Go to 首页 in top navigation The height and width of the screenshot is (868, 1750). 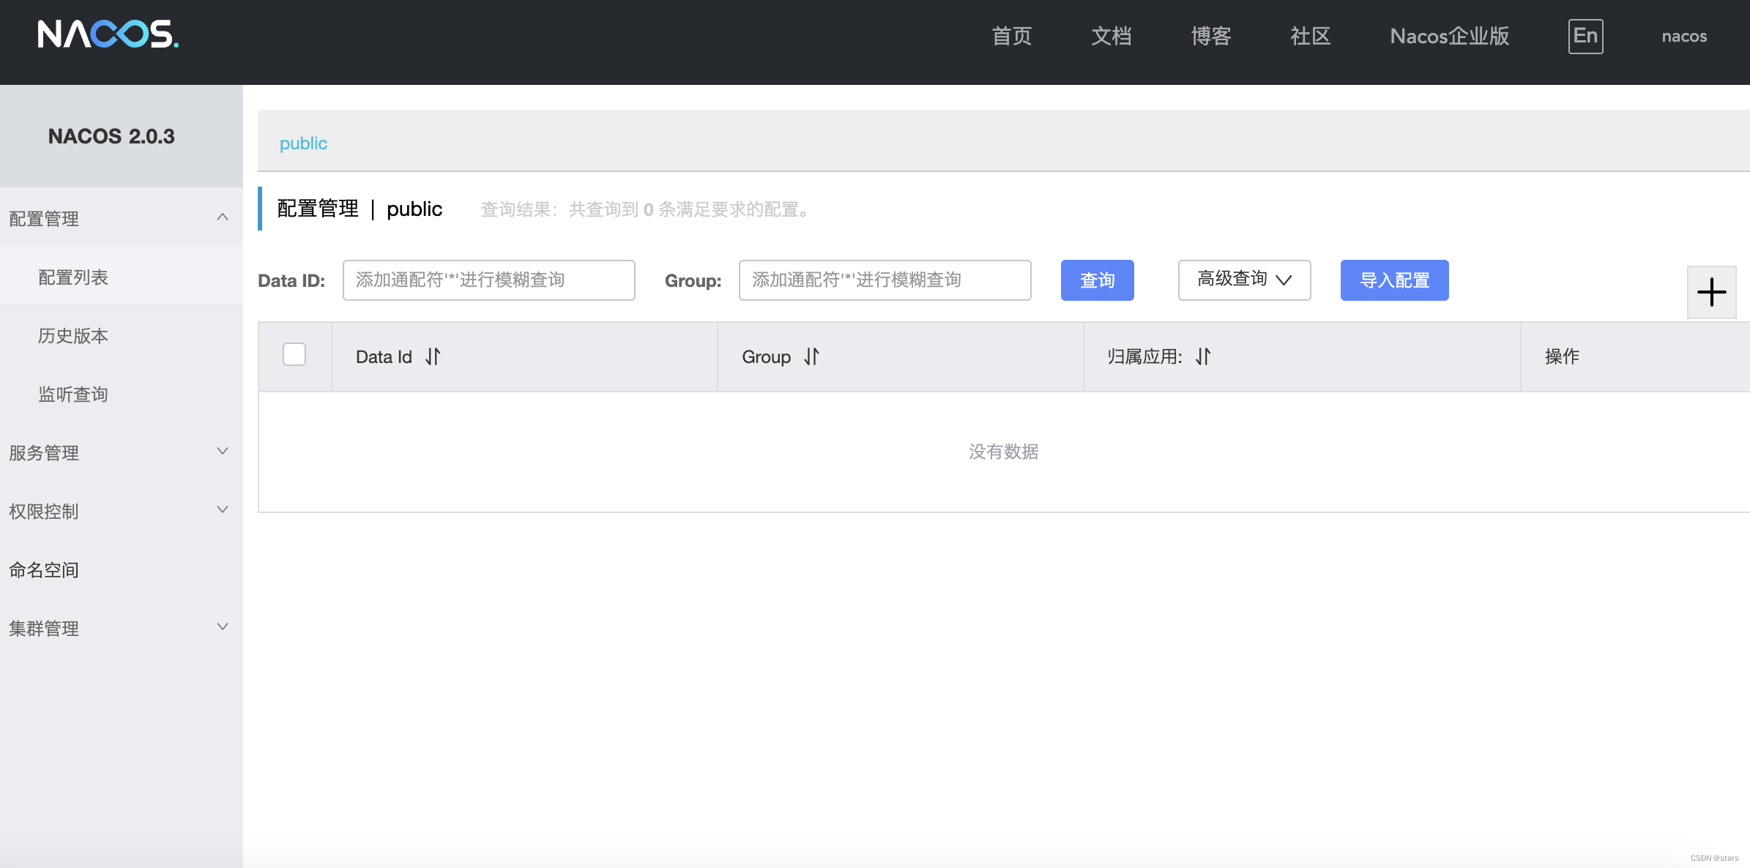(1012, 36)
